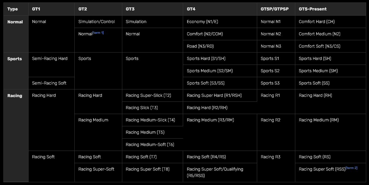Image resolution: width=369 pixels, height=185 pixels.
Task: Open the term 1 reference link
Action: click(99, 33)
